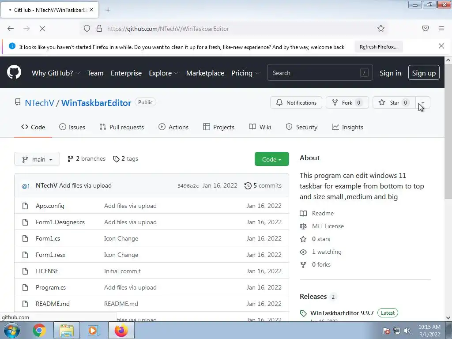This screenshot has width=452, height=339.
Task: Open the README.md file
Action: point(53,304)
